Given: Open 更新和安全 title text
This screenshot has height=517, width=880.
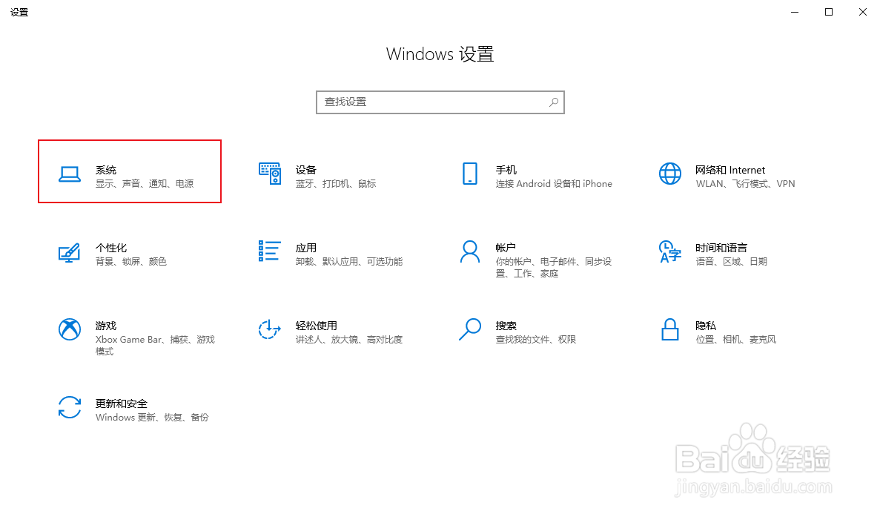Looking at the screenshot, I should click(122, 404).
